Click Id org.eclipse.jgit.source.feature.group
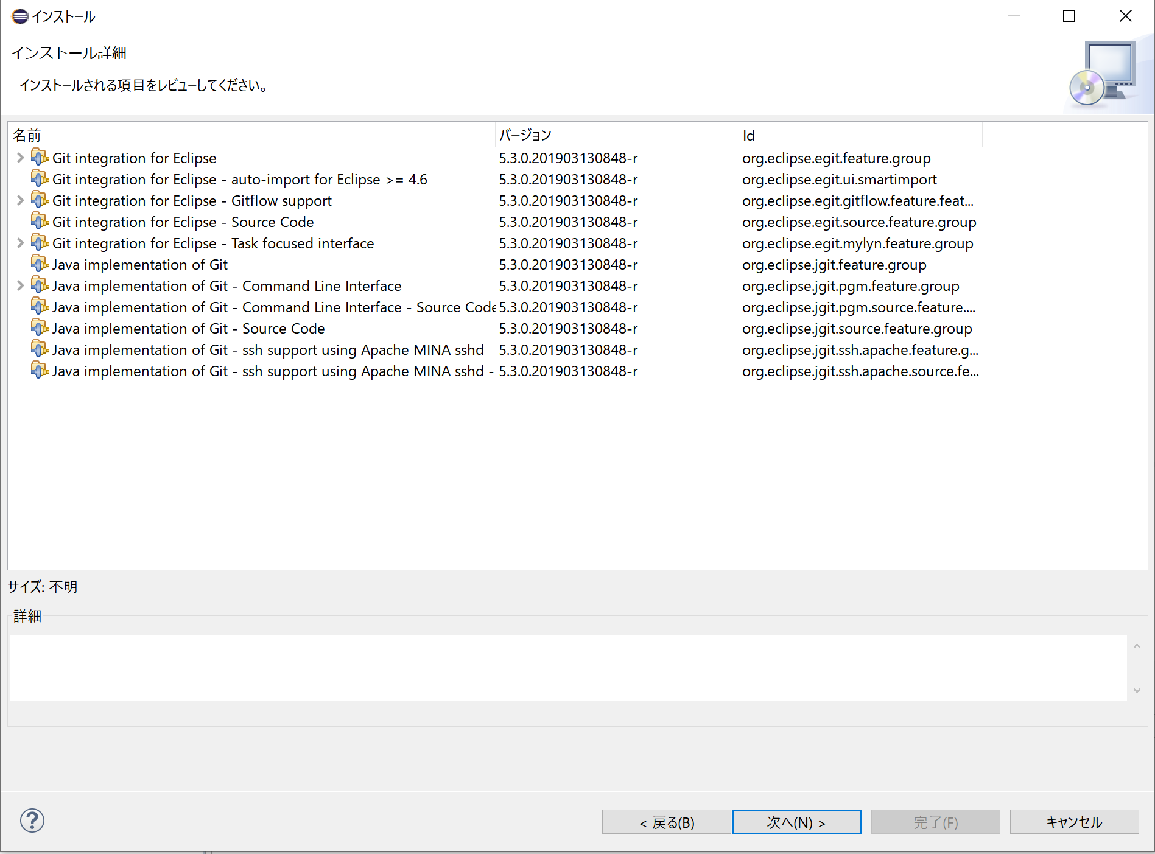 (857, 329)
